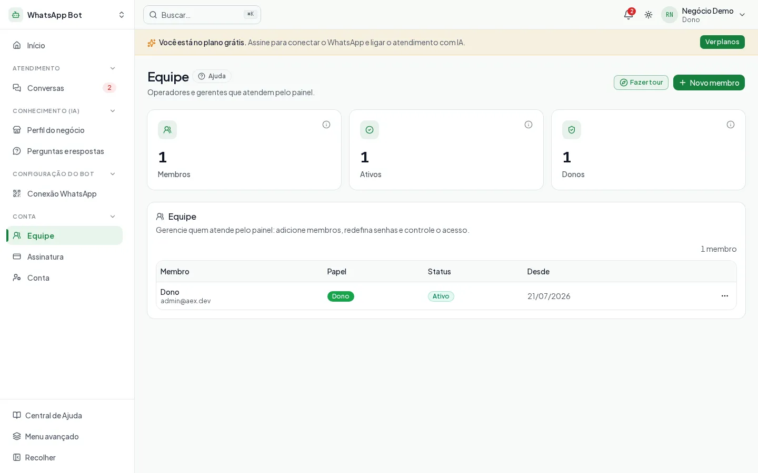
Task: Click the Central de Ajuda book icon
Action: coord(17,415)
